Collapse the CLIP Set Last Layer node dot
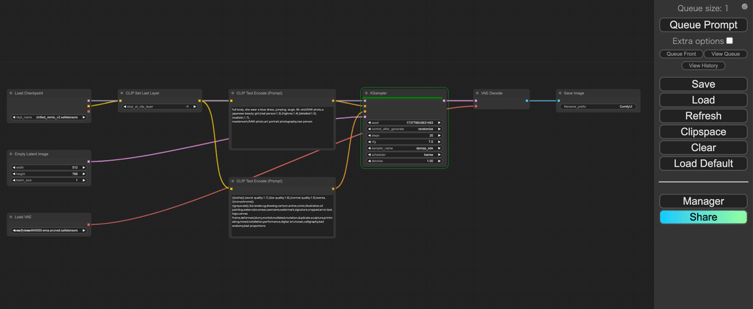This screenshot has width=753, height=309. click(122, 93)
